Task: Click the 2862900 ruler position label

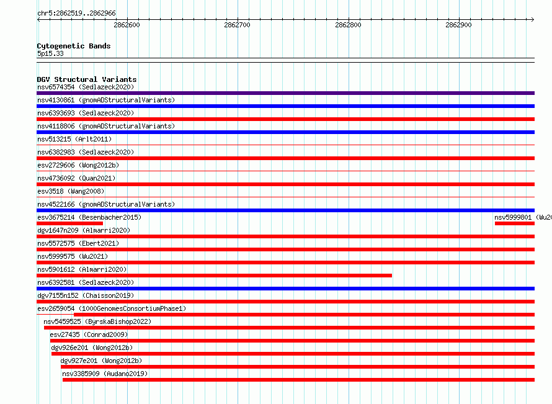Action: click(x=458, y=25)
